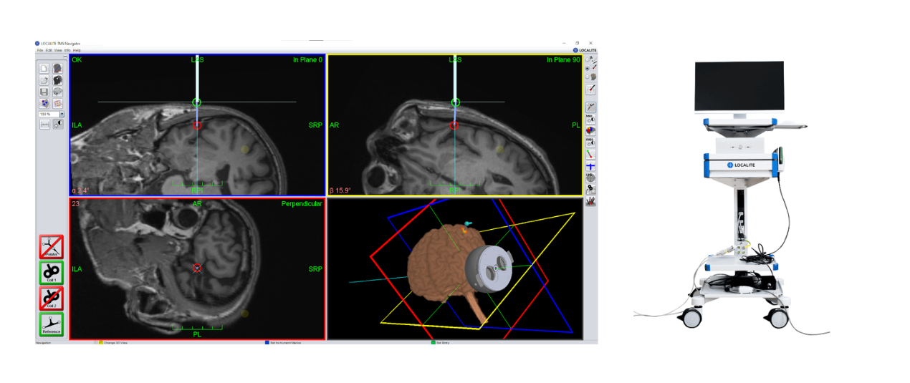
Task: Click the green Set Entry status swatch
Action: [433, 343]
